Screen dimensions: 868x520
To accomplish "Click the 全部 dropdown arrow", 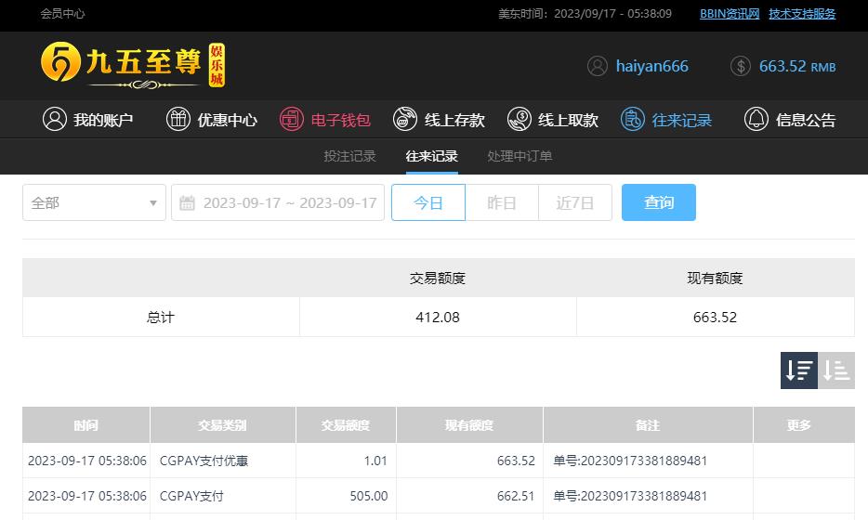I will tap(153, 203).
